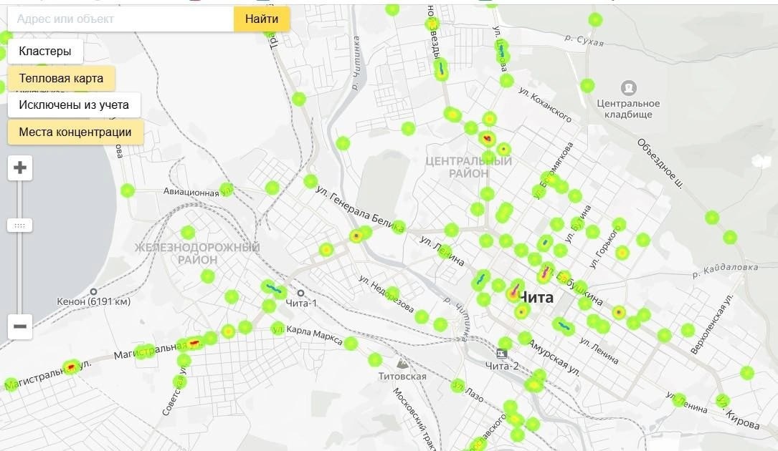Click the Чита-2 railway station icon
The image size is (778, 451).
(x=502, y=354)
